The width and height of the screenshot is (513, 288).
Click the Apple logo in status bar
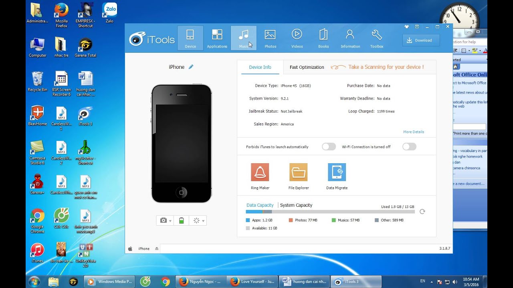[x=130, y=248]
